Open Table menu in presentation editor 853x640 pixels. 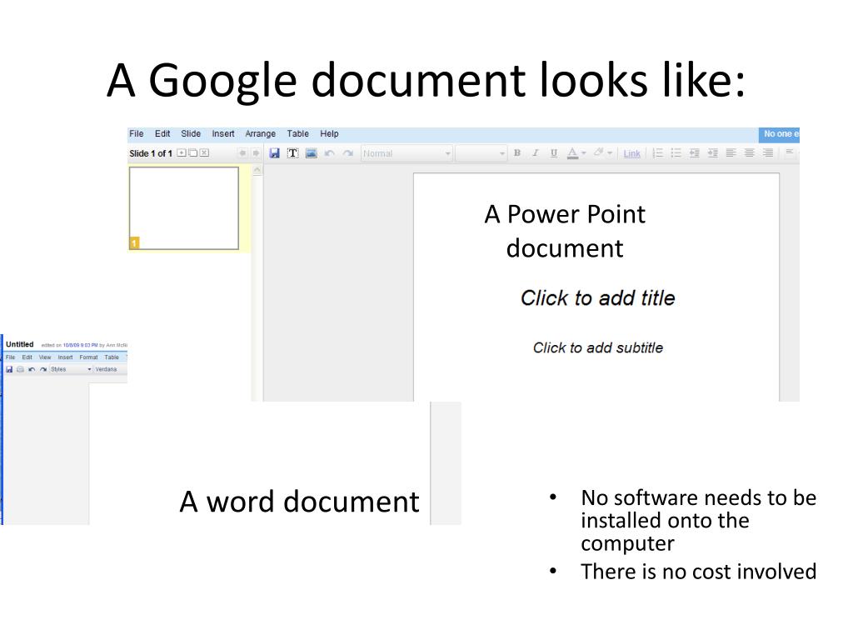[297, 134]
